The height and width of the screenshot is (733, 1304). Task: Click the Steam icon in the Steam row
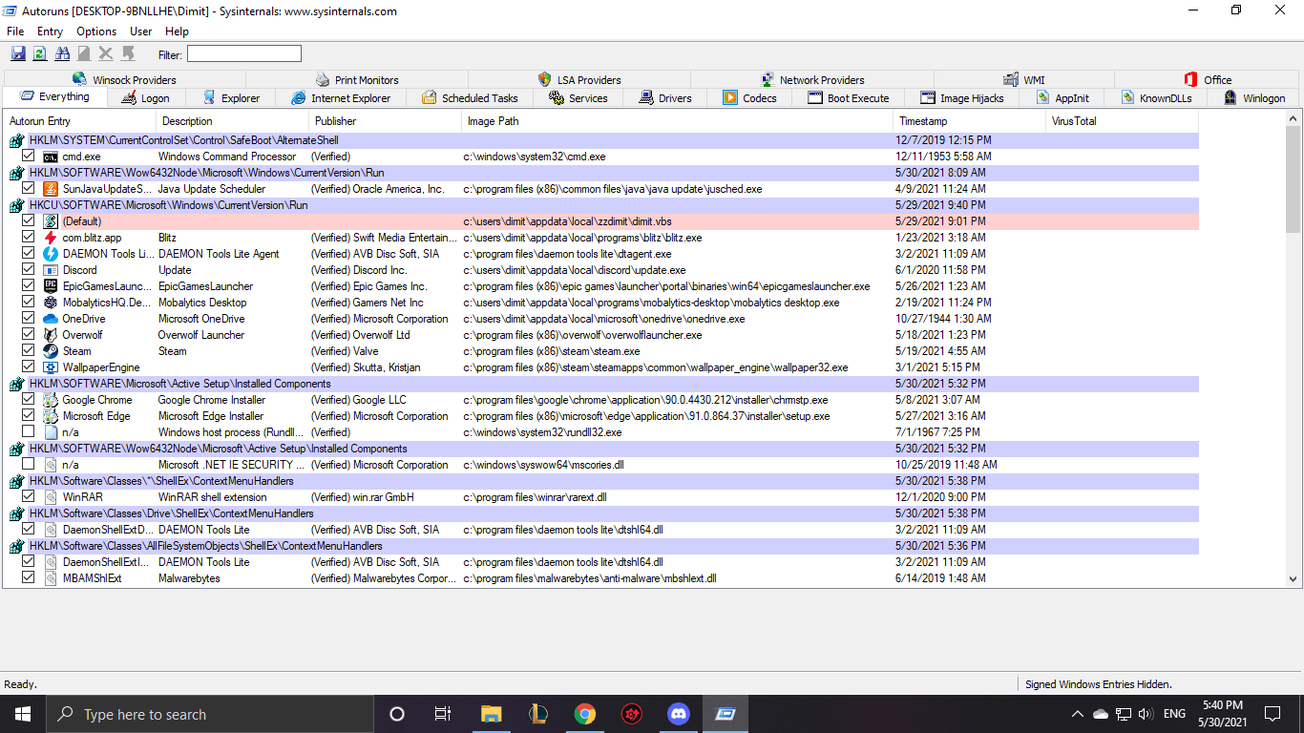tap(52, 351)
